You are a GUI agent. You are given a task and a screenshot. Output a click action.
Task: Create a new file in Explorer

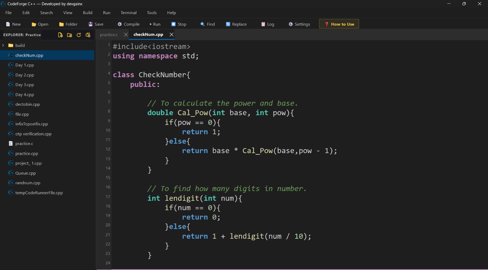click(60, 35)
